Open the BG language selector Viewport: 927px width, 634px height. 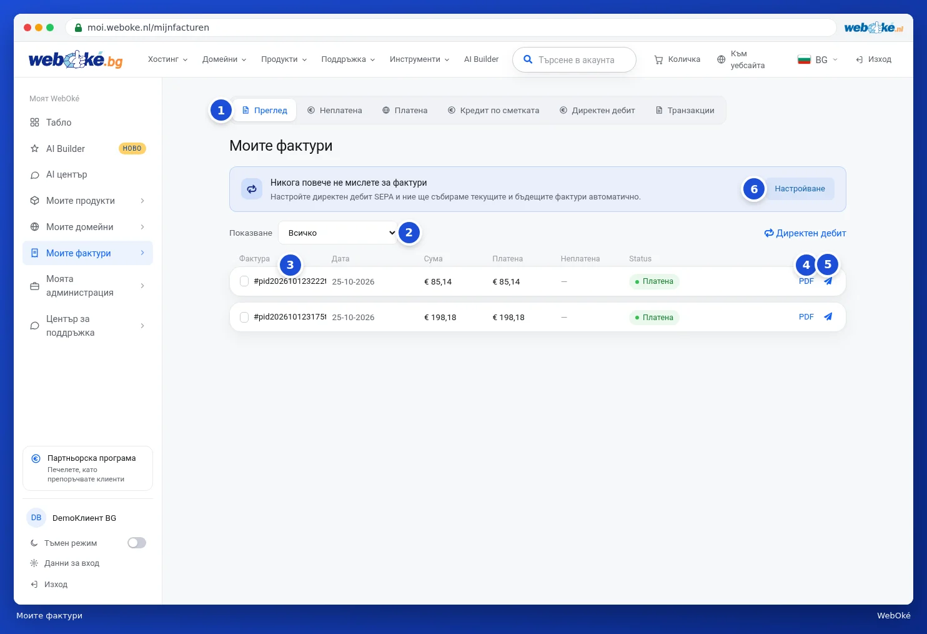tap(818, 59)
